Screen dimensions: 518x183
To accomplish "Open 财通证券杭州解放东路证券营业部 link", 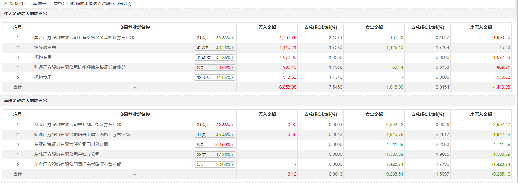I will [x=80, y=67].
